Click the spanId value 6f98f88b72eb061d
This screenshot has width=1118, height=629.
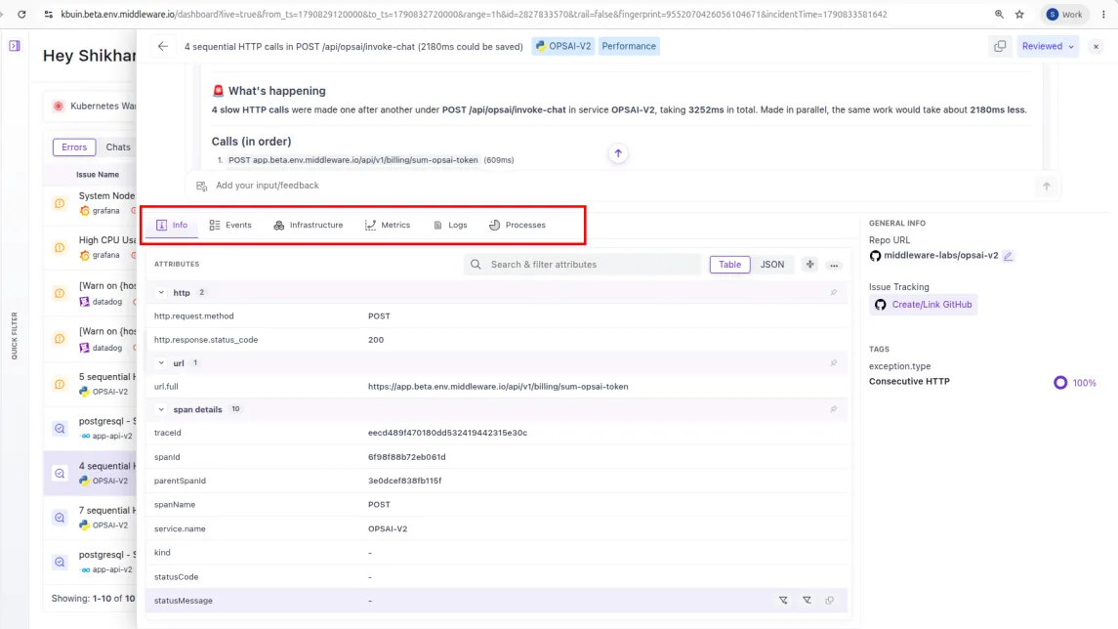(x=406, y=457)
